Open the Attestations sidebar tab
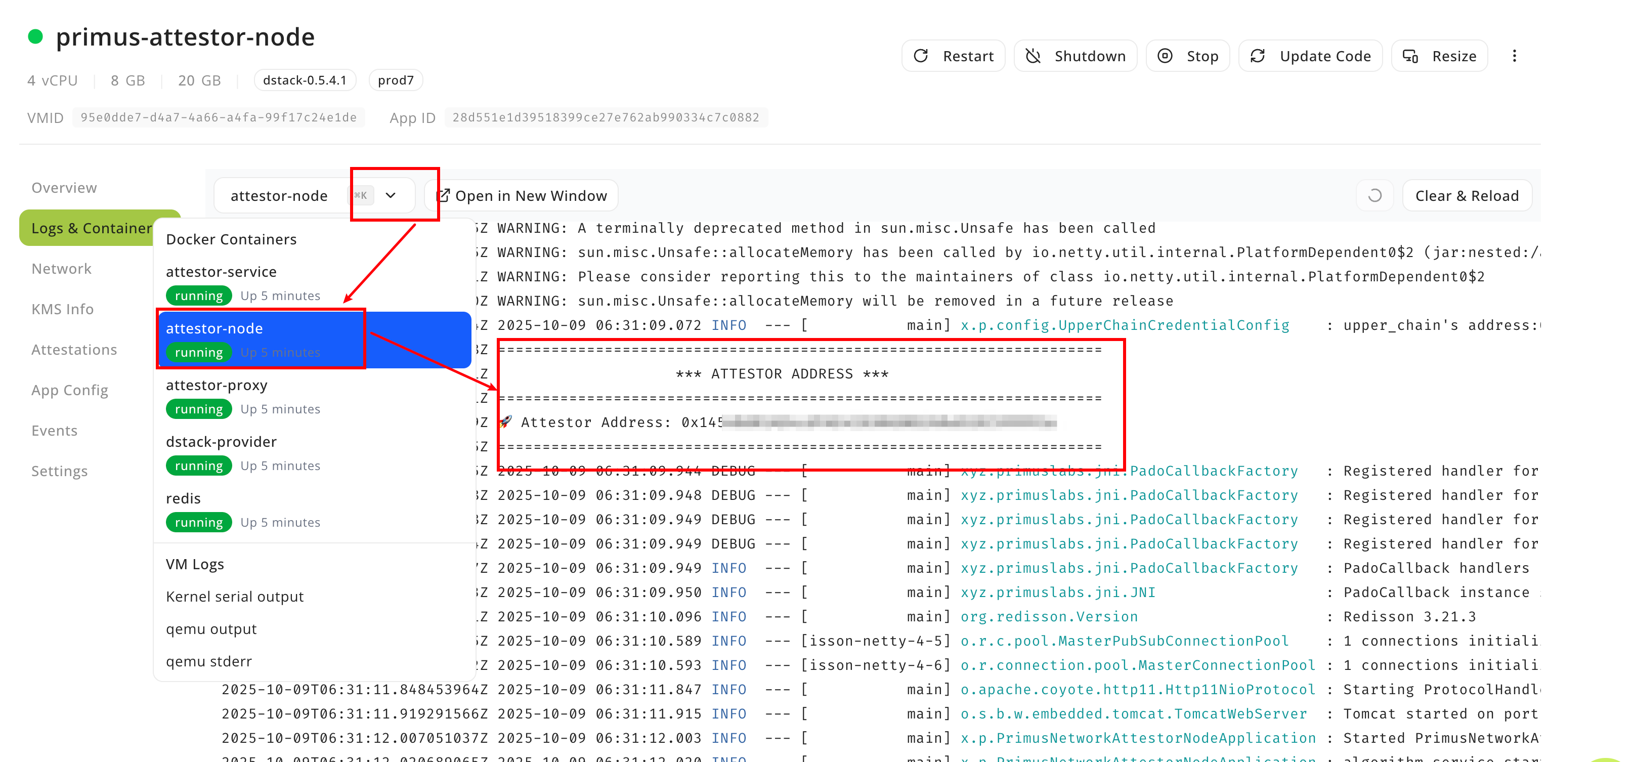Viewport: 1634px width, 762px height. coord(74,350)
